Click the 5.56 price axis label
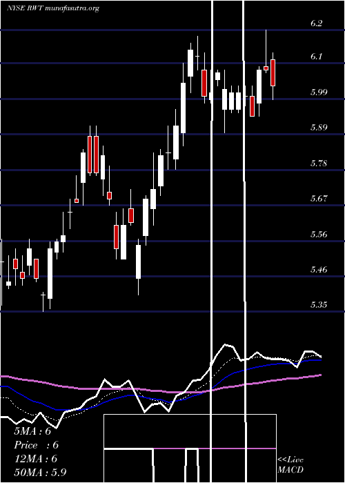 (x=318, y=235)
